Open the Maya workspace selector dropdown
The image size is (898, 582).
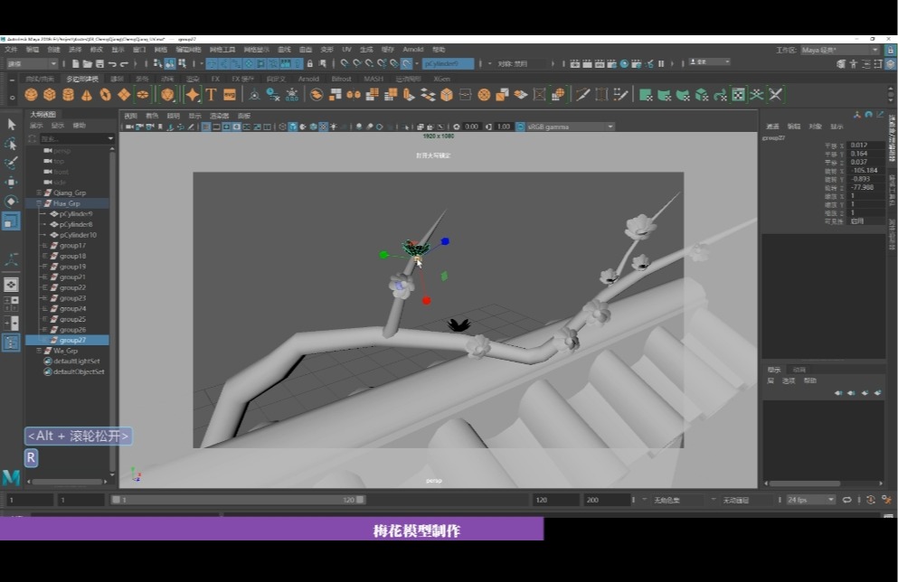(839, 50)
